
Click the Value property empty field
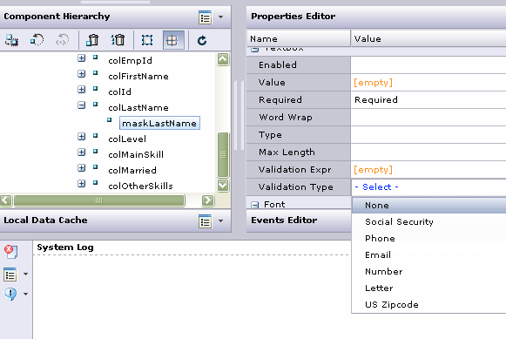click(428, 83)
